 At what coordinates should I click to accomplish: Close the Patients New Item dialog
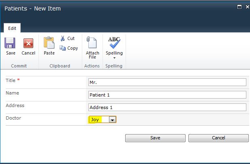pos(246,7)
